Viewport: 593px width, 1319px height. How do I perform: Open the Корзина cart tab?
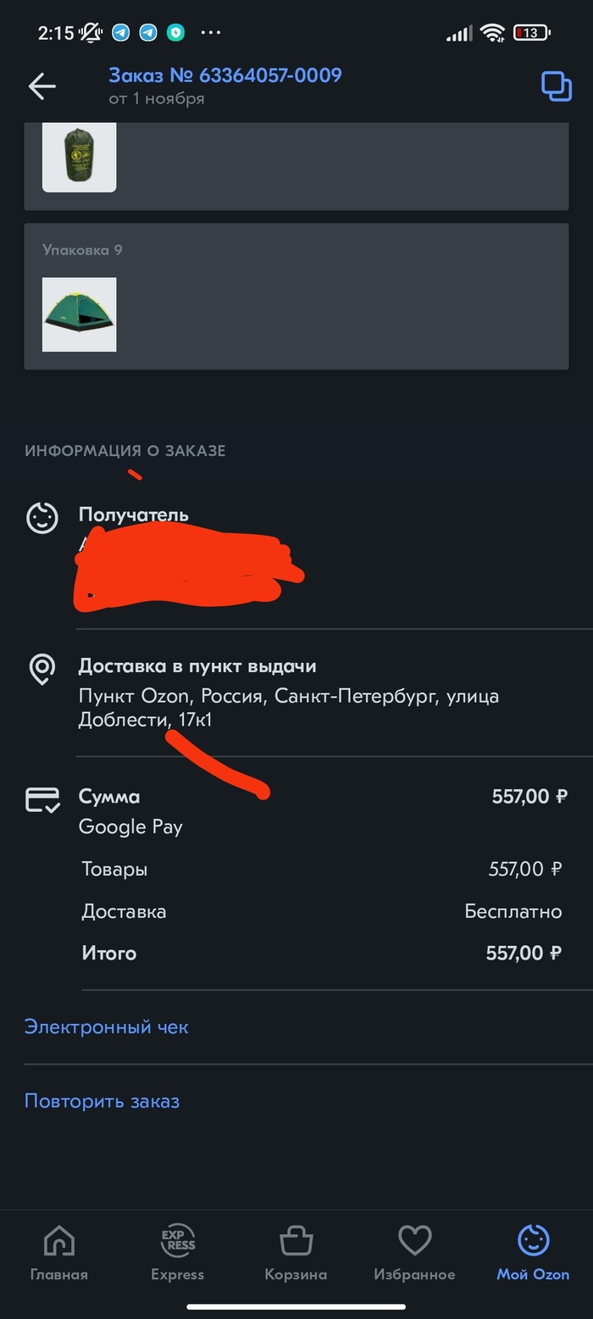point(296,1253)
